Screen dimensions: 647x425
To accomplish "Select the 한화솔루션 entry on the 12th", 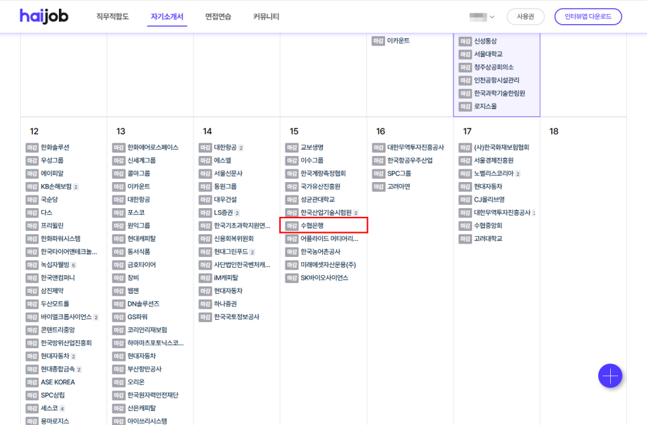I will 55,147.
